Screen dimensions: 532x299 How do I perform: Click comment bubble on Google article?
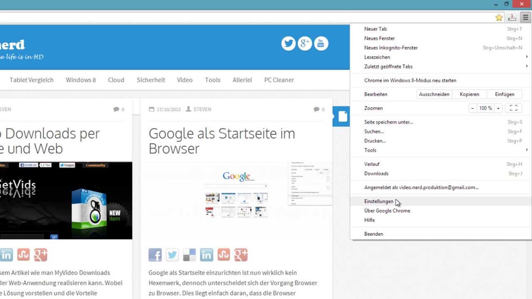click(x=317, y=109)
